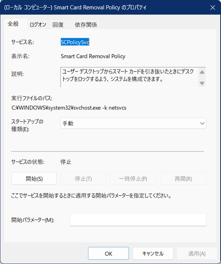Open the 依存関係 tab
The height and width of the screenshot is (264, 221).
pos(85,25)
